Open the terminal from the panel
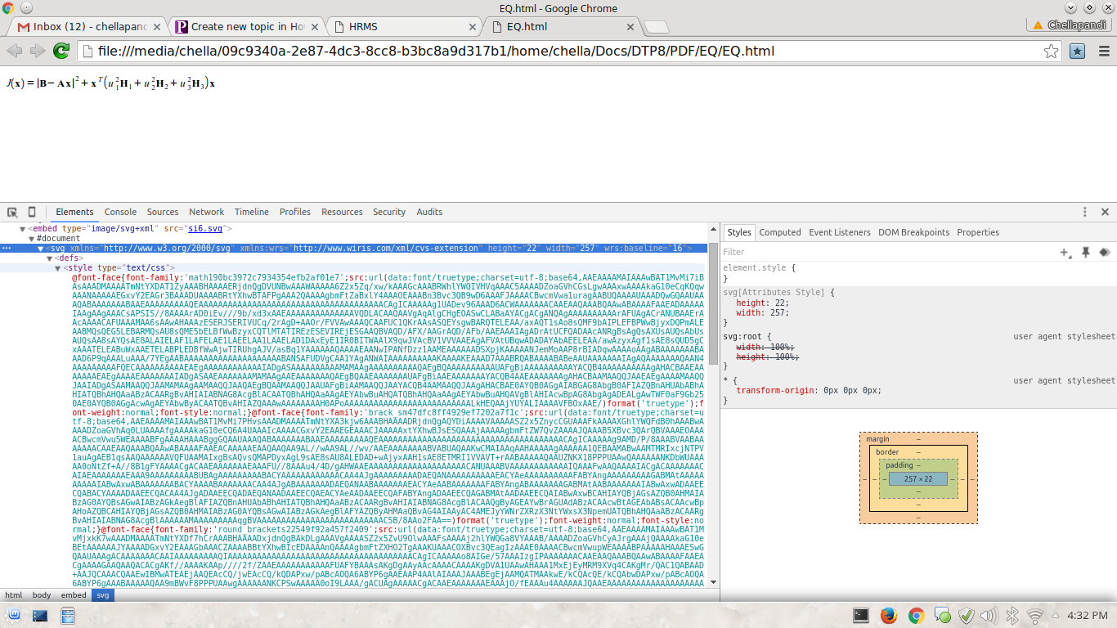The height and width of the screenshot is (628, 1117). (861, 615)
